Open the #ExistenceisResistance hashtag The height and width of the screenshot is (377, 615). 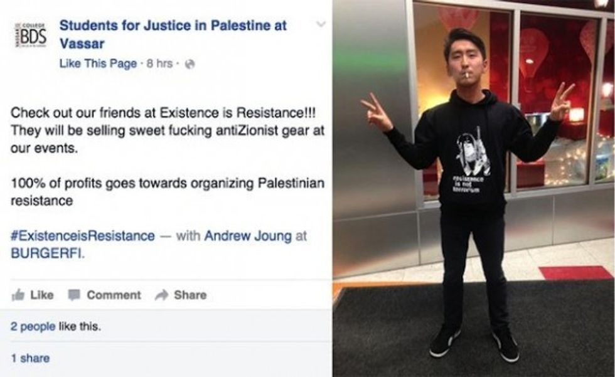[x=83, y=236]
